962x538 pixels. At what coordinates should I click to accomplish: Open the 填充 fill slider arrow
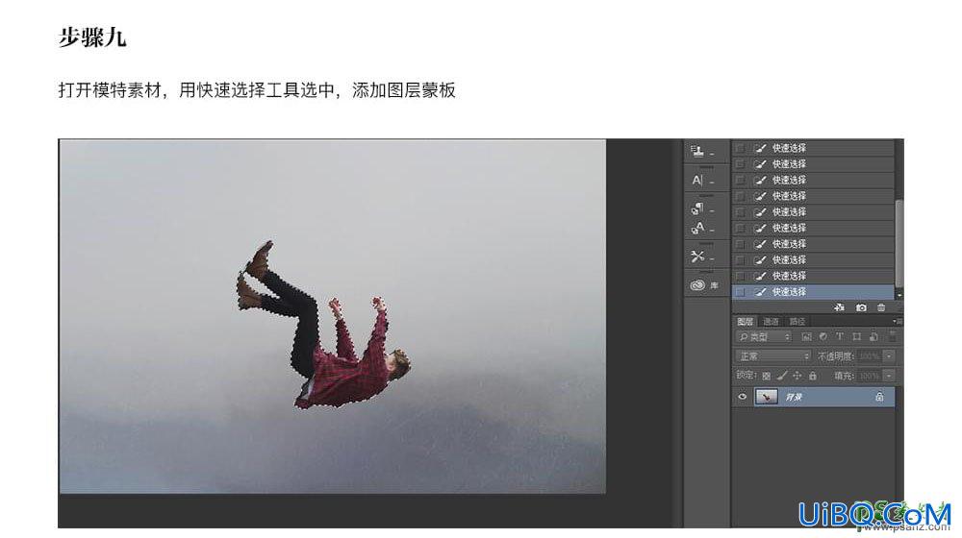pyautogui.click(x=889, y=376)
